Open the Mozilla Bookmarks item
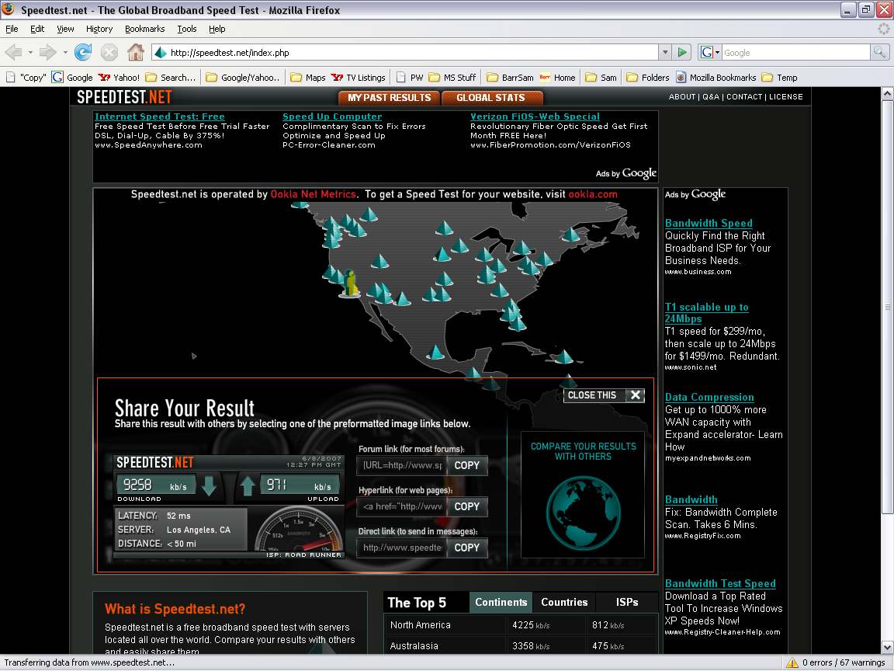The height and width of the screenshot is (671, 894). pyautogui.click(x=716, y=78)
